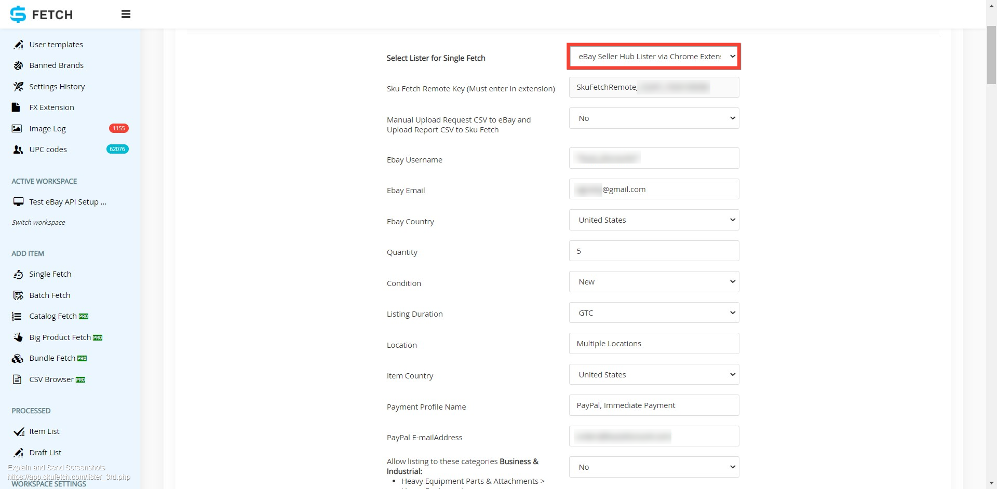Open the Business & Industrial categories dropdown
The width and height of the screenshot is (997, 489).
(654, 467)
